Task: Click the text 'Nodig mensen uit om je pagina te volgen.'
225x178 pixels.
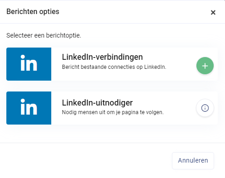Action: point(113,112)
